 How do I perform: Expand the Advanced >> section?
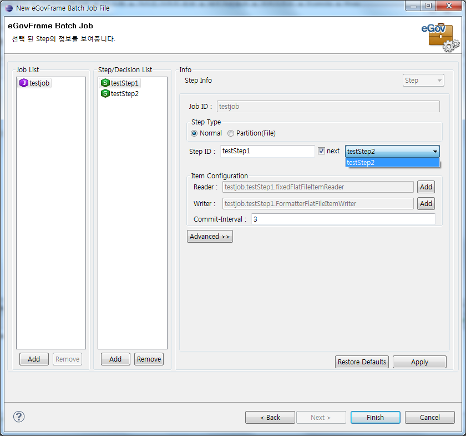click(x=210, y=236)
